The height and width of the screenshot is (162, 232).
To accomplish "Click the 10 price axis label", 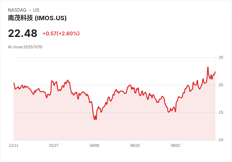I will [x=221, y=140].
